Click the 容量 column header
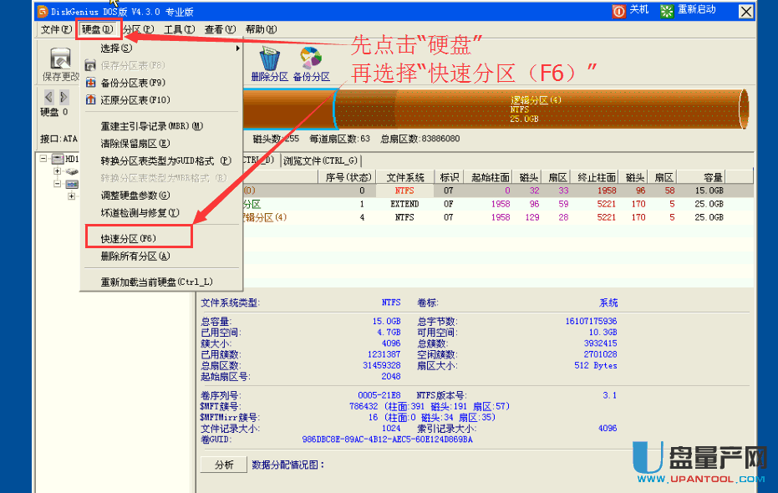778x493 pixels. tap(713, 177)
